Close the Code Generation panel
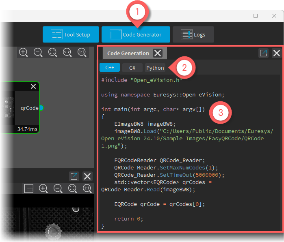The height and width of the screenshot is (242, 284). pyautogui.click(x=277, y=53)
